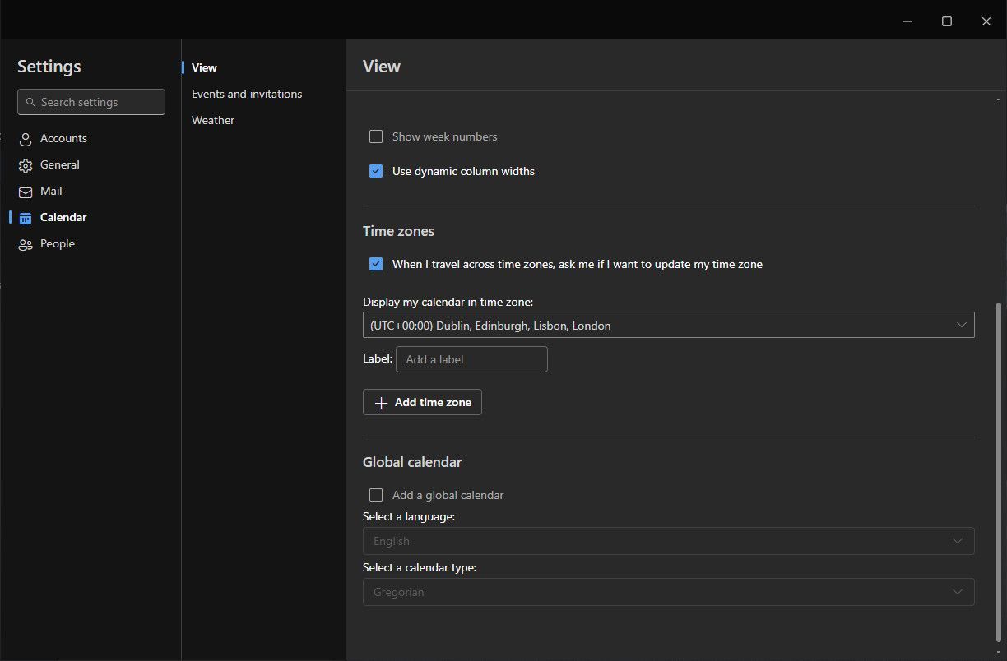Click the plus icon on Add time zone

[x=381, y=403]
